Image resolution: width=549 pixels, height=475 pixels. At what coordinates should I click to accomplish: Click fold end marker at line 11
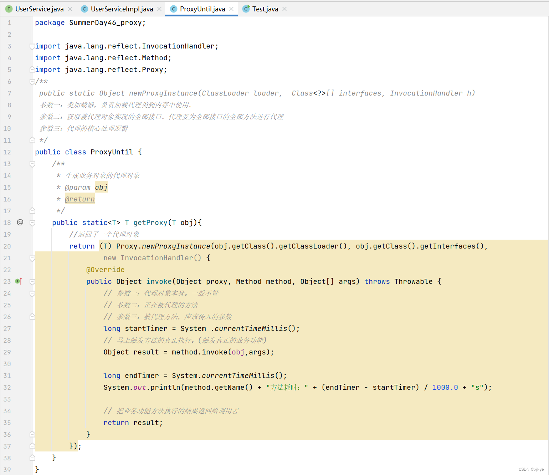pos(32,140)
